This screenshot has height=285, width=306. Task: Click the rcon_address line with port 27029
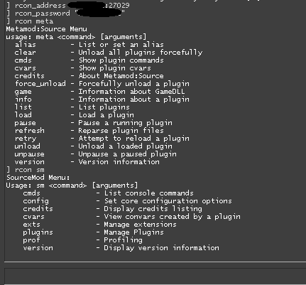[68, 6]
